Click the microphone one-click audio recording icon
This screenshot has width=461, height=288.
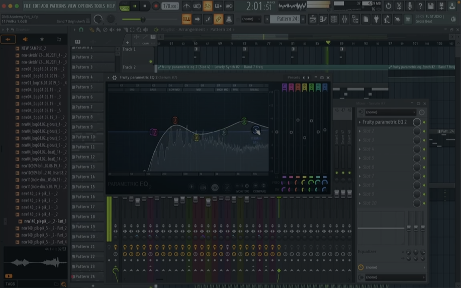(x=410, y=6)
